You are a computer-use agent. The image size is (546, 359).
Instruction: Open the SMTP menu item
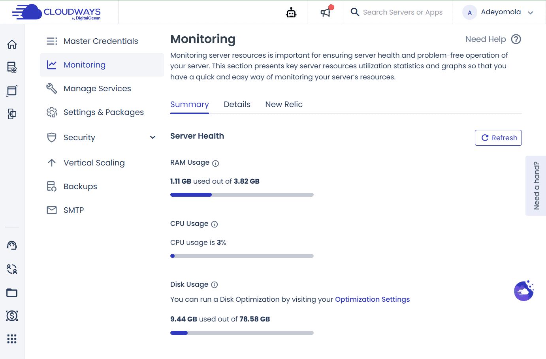click(102, 210)
